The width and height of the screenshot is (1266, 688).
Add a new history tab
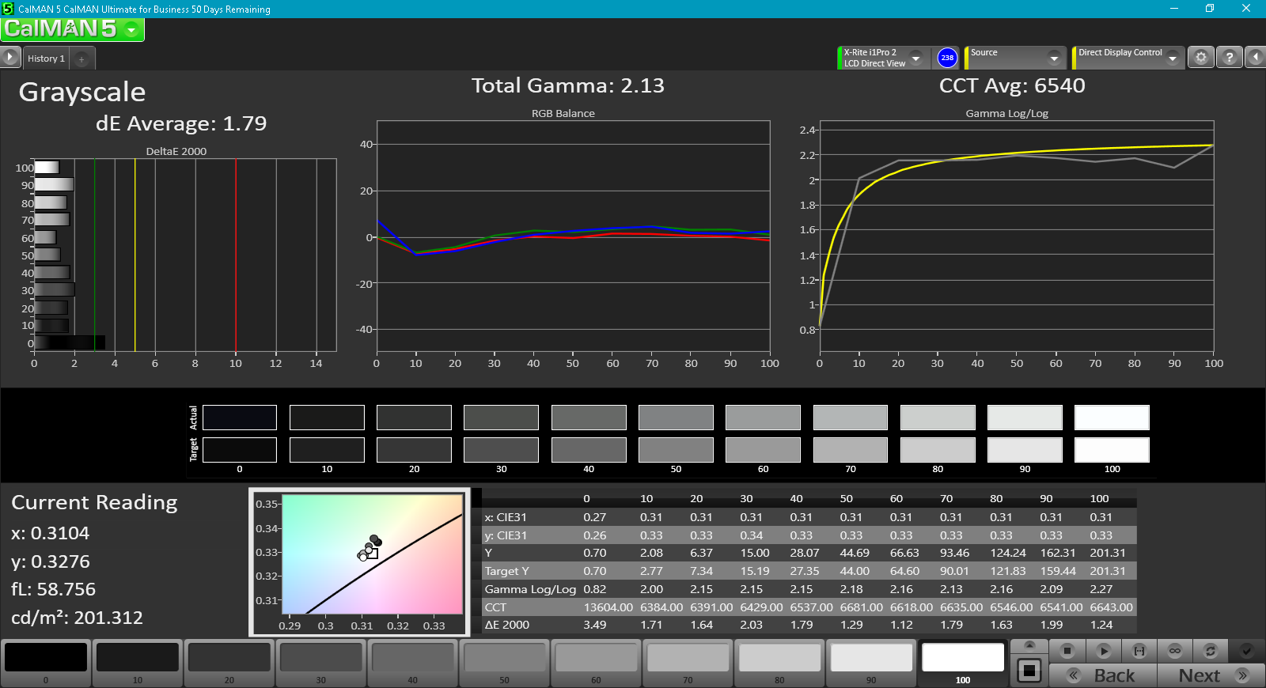point(81,59)
